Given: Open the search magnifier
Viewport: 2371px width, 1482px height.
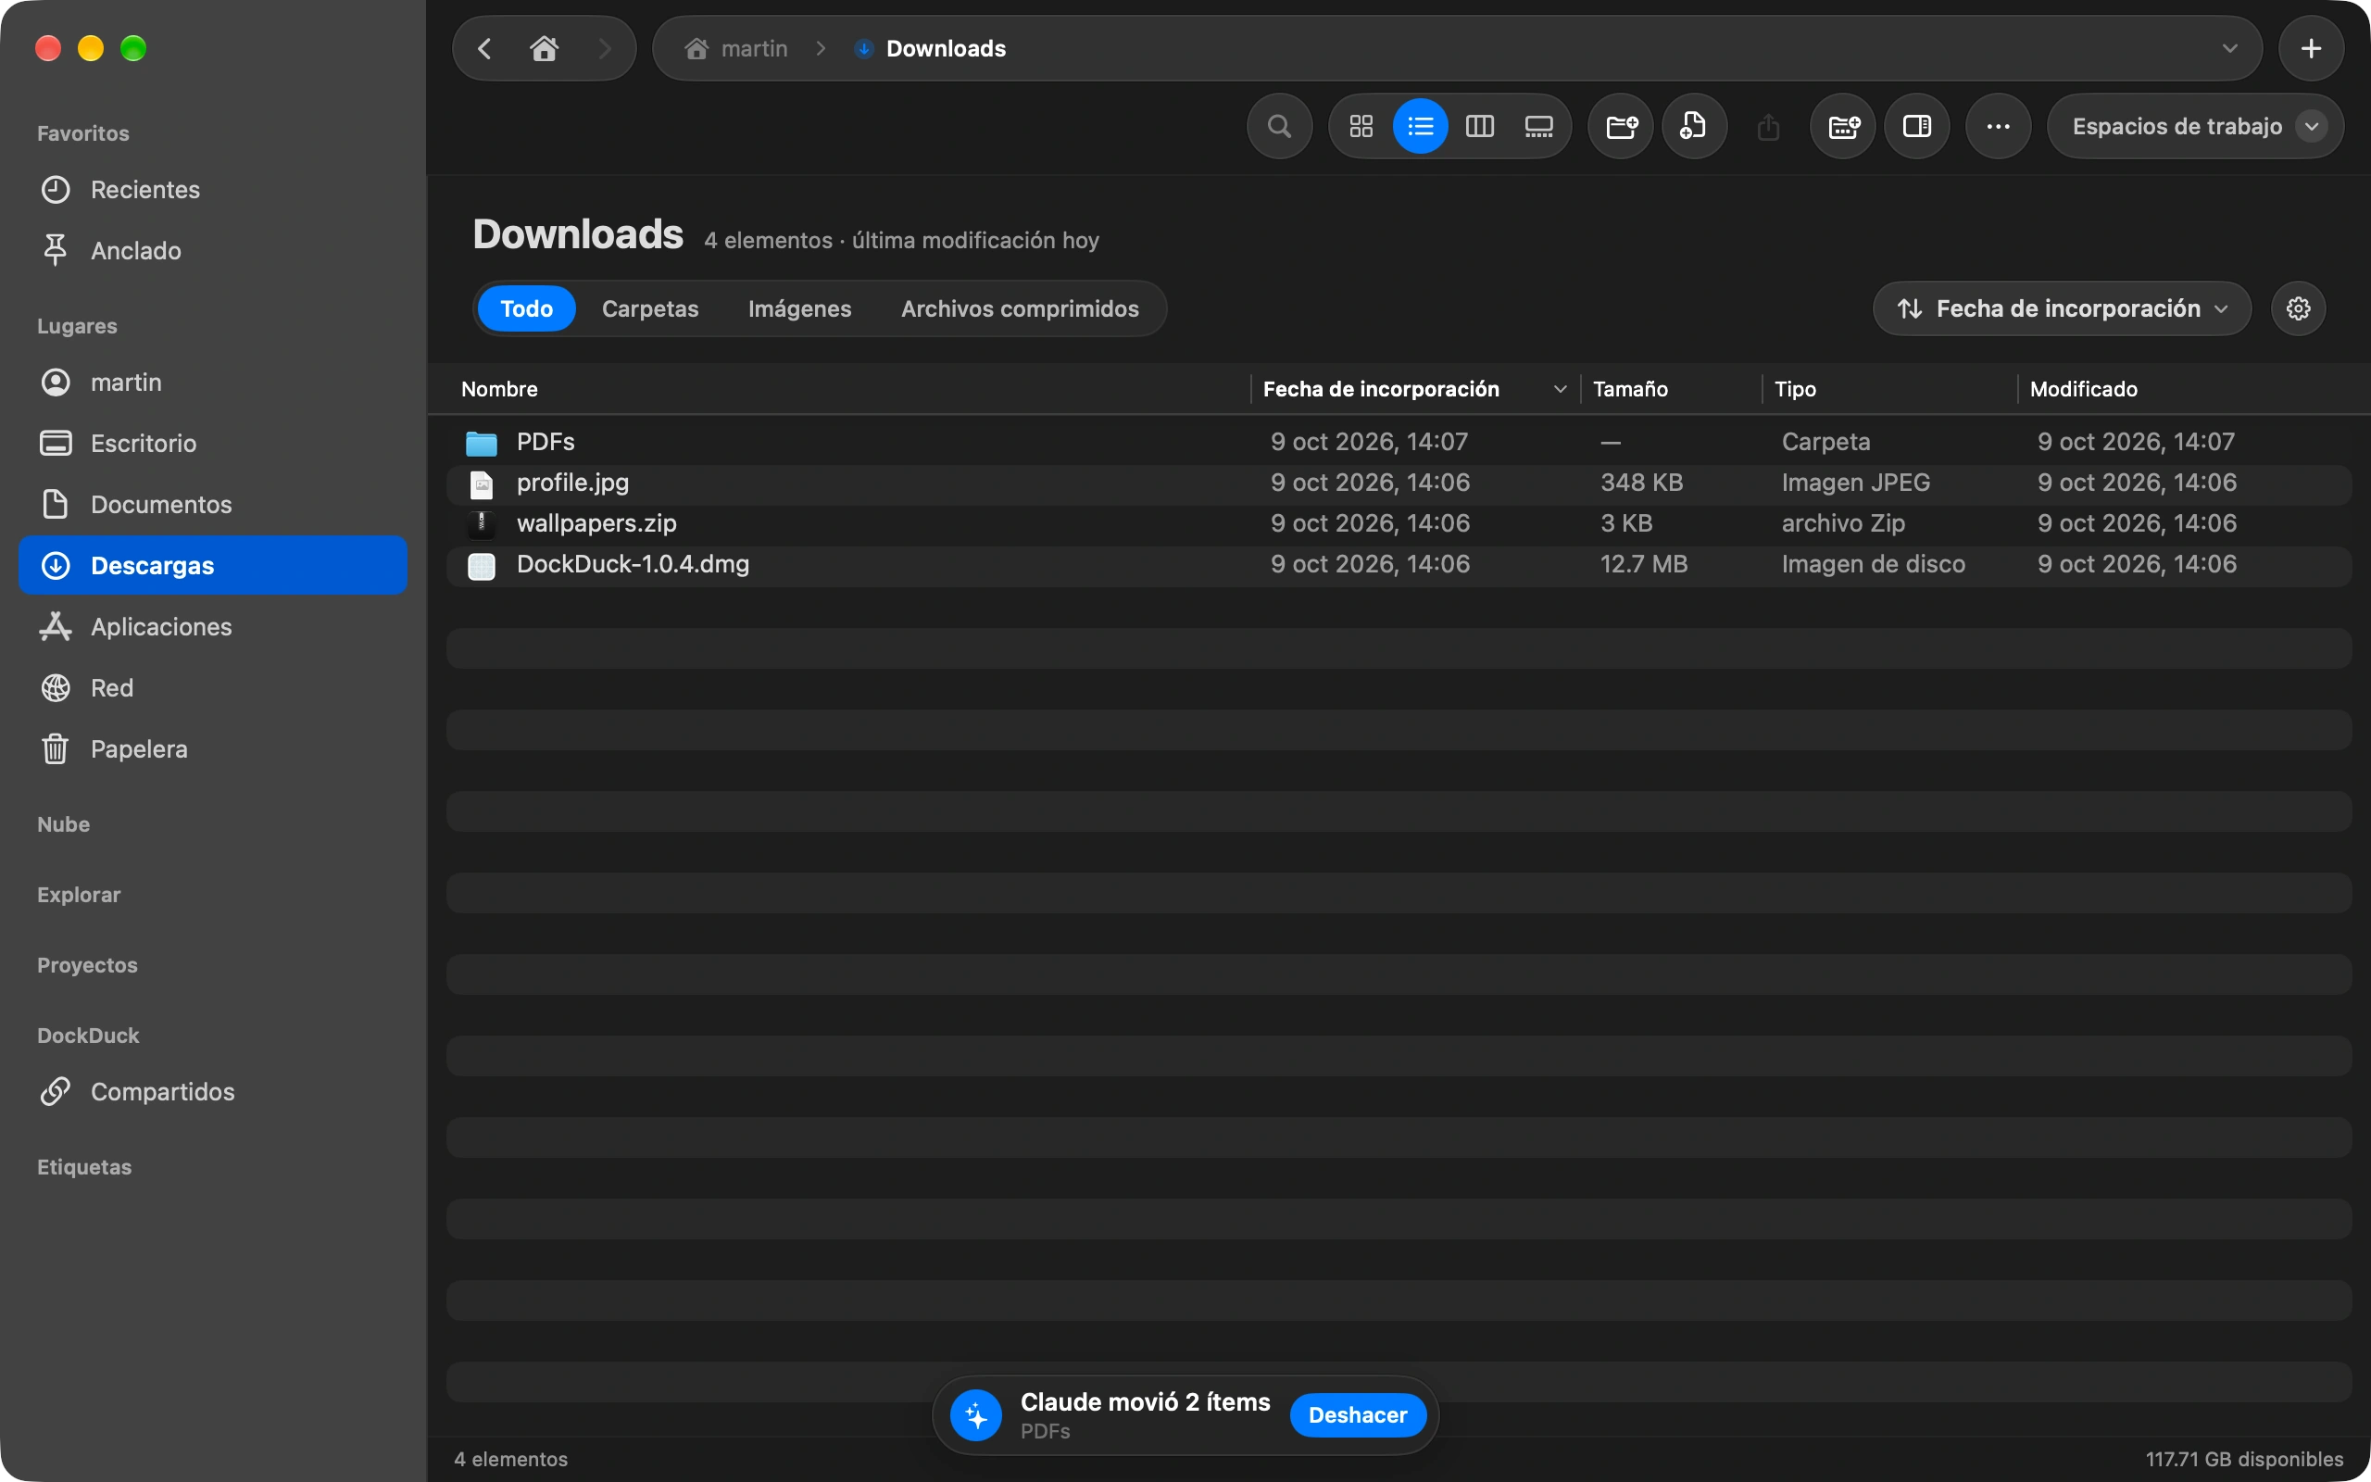Looking at the screenshot, I should [1278, 127].
